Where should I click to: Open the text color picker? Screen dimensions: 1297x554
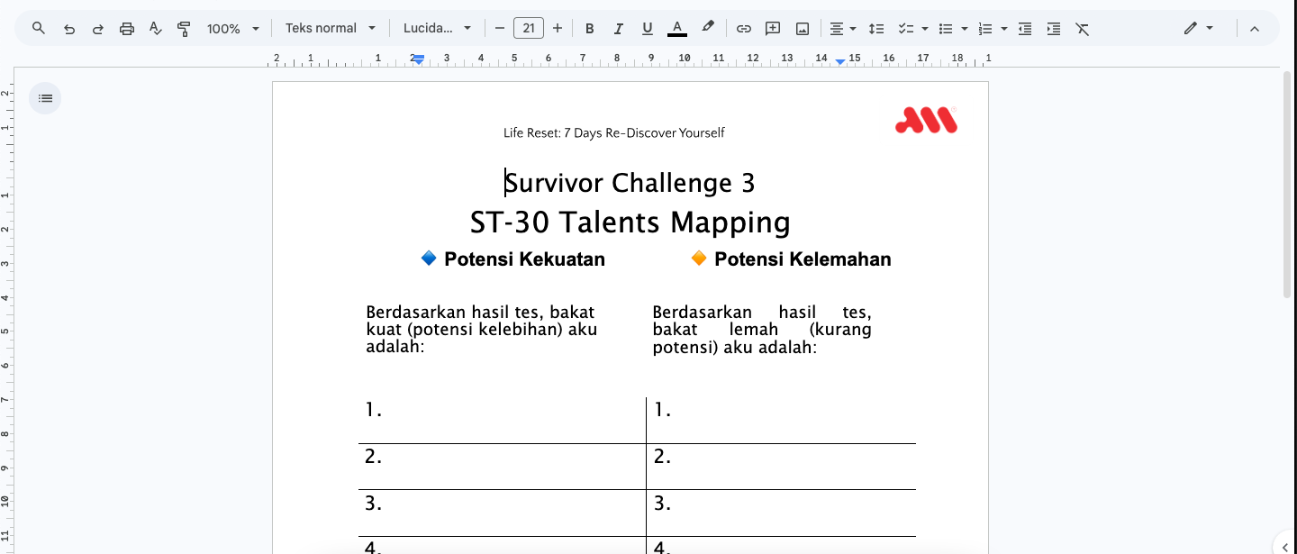click(x=677, y=29)
